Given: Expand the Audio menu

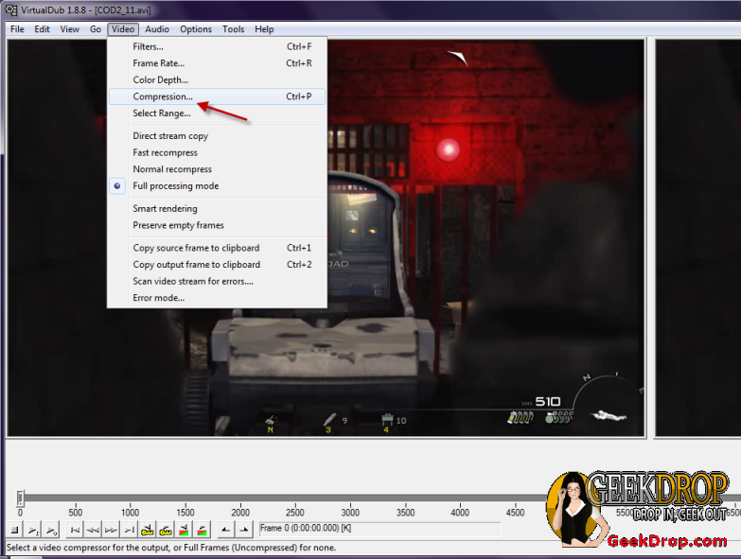Looking at the screenshot, I should click(157, 29).
